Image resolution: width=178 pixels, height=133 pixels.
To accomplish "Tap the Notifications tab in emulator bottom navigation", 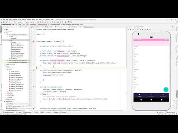I will [163, 95].
